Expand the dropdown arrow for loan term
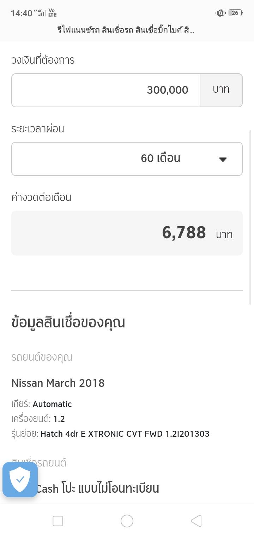This screenshot has width=254, height=538. 223,159
